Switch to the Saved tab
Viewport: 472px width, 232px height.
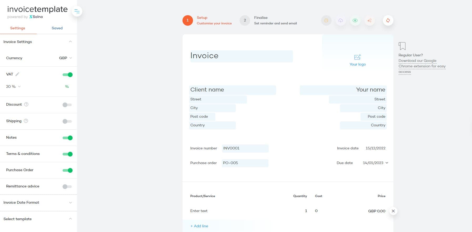57,28
